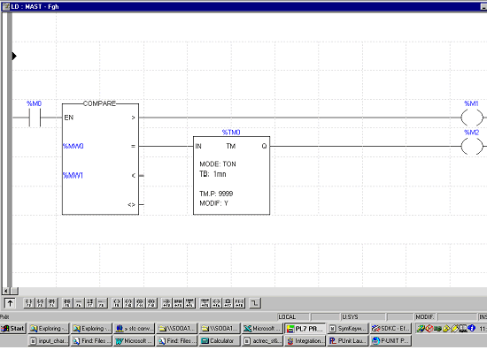
Task: Open the input_char... taskbar window
Action: click(49, 340)
